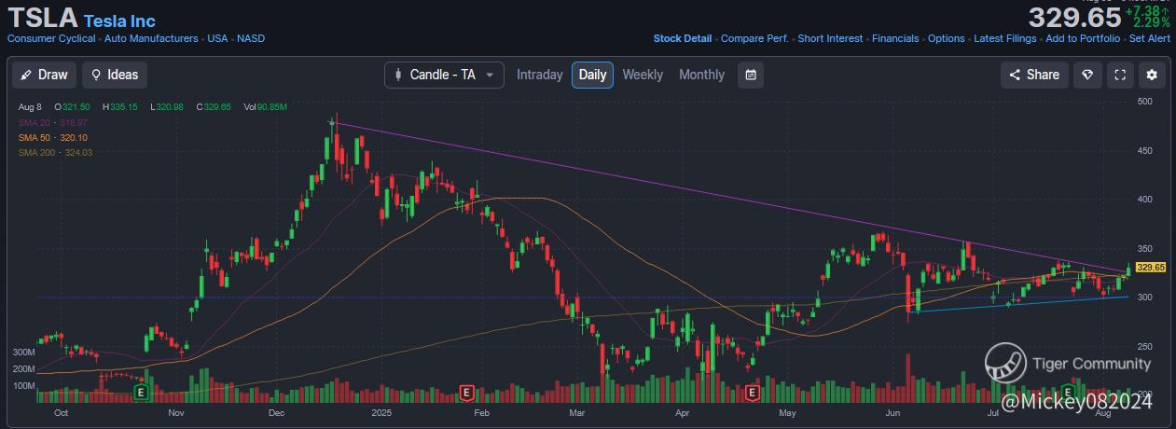Viewport: 1176px width, 429px height.
Task: Click the Share button
Action: coord(1034,75)
